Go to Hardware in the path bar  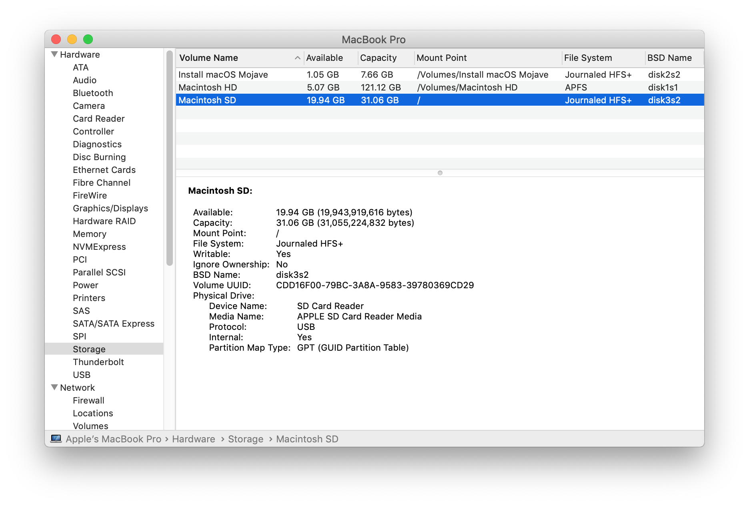(194, 439)
